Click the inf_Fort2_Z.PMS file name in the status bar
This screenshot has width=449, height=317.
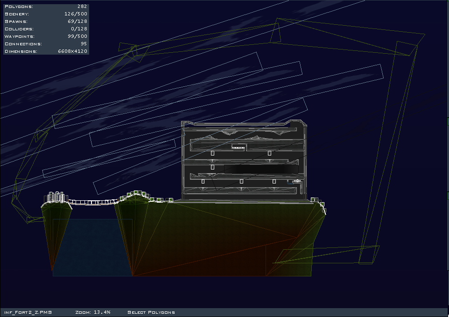pos(28,312)
